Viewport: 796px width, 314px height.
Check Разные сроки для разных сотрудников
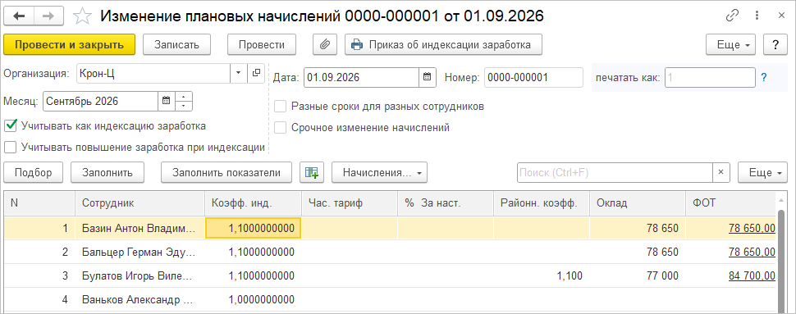coord(280,107)
